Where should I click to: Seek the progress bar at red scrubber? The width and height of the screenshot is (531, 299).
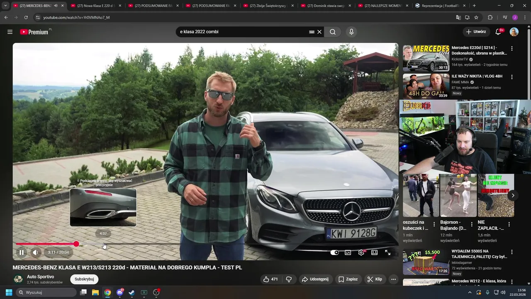pyautogui.click(x=76, y=244)
